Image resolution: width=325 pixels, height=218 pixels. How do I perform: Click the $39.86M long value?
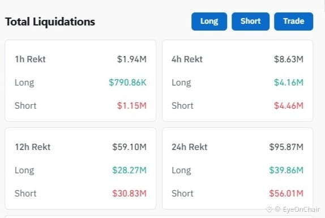pyautogui.click(x=286, y=170)
